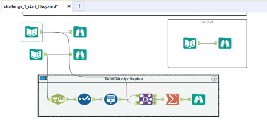
Task: Close the challenge_1_start_file.yxmd tab
Action: click(x=69, y=6)
